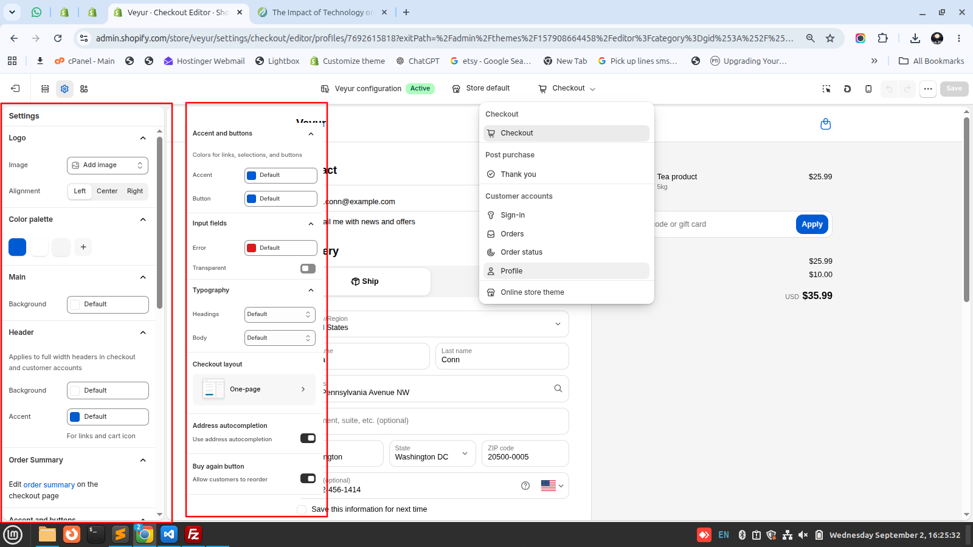The width and height of the screenshot is (973, 547).
Task: Open the Checkout page selector dropdown
Action: [567, 89]
